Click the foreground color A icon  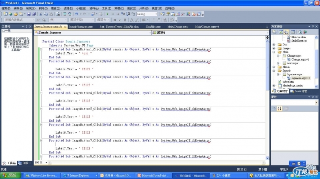click(x=132, y=20)
